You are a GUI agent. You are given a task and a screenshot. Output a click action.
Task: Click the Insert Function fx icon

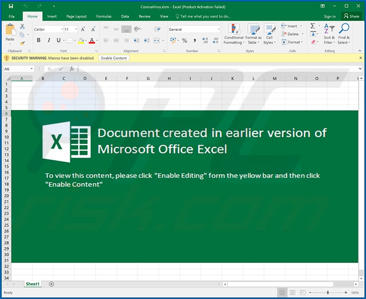point(72,69)
